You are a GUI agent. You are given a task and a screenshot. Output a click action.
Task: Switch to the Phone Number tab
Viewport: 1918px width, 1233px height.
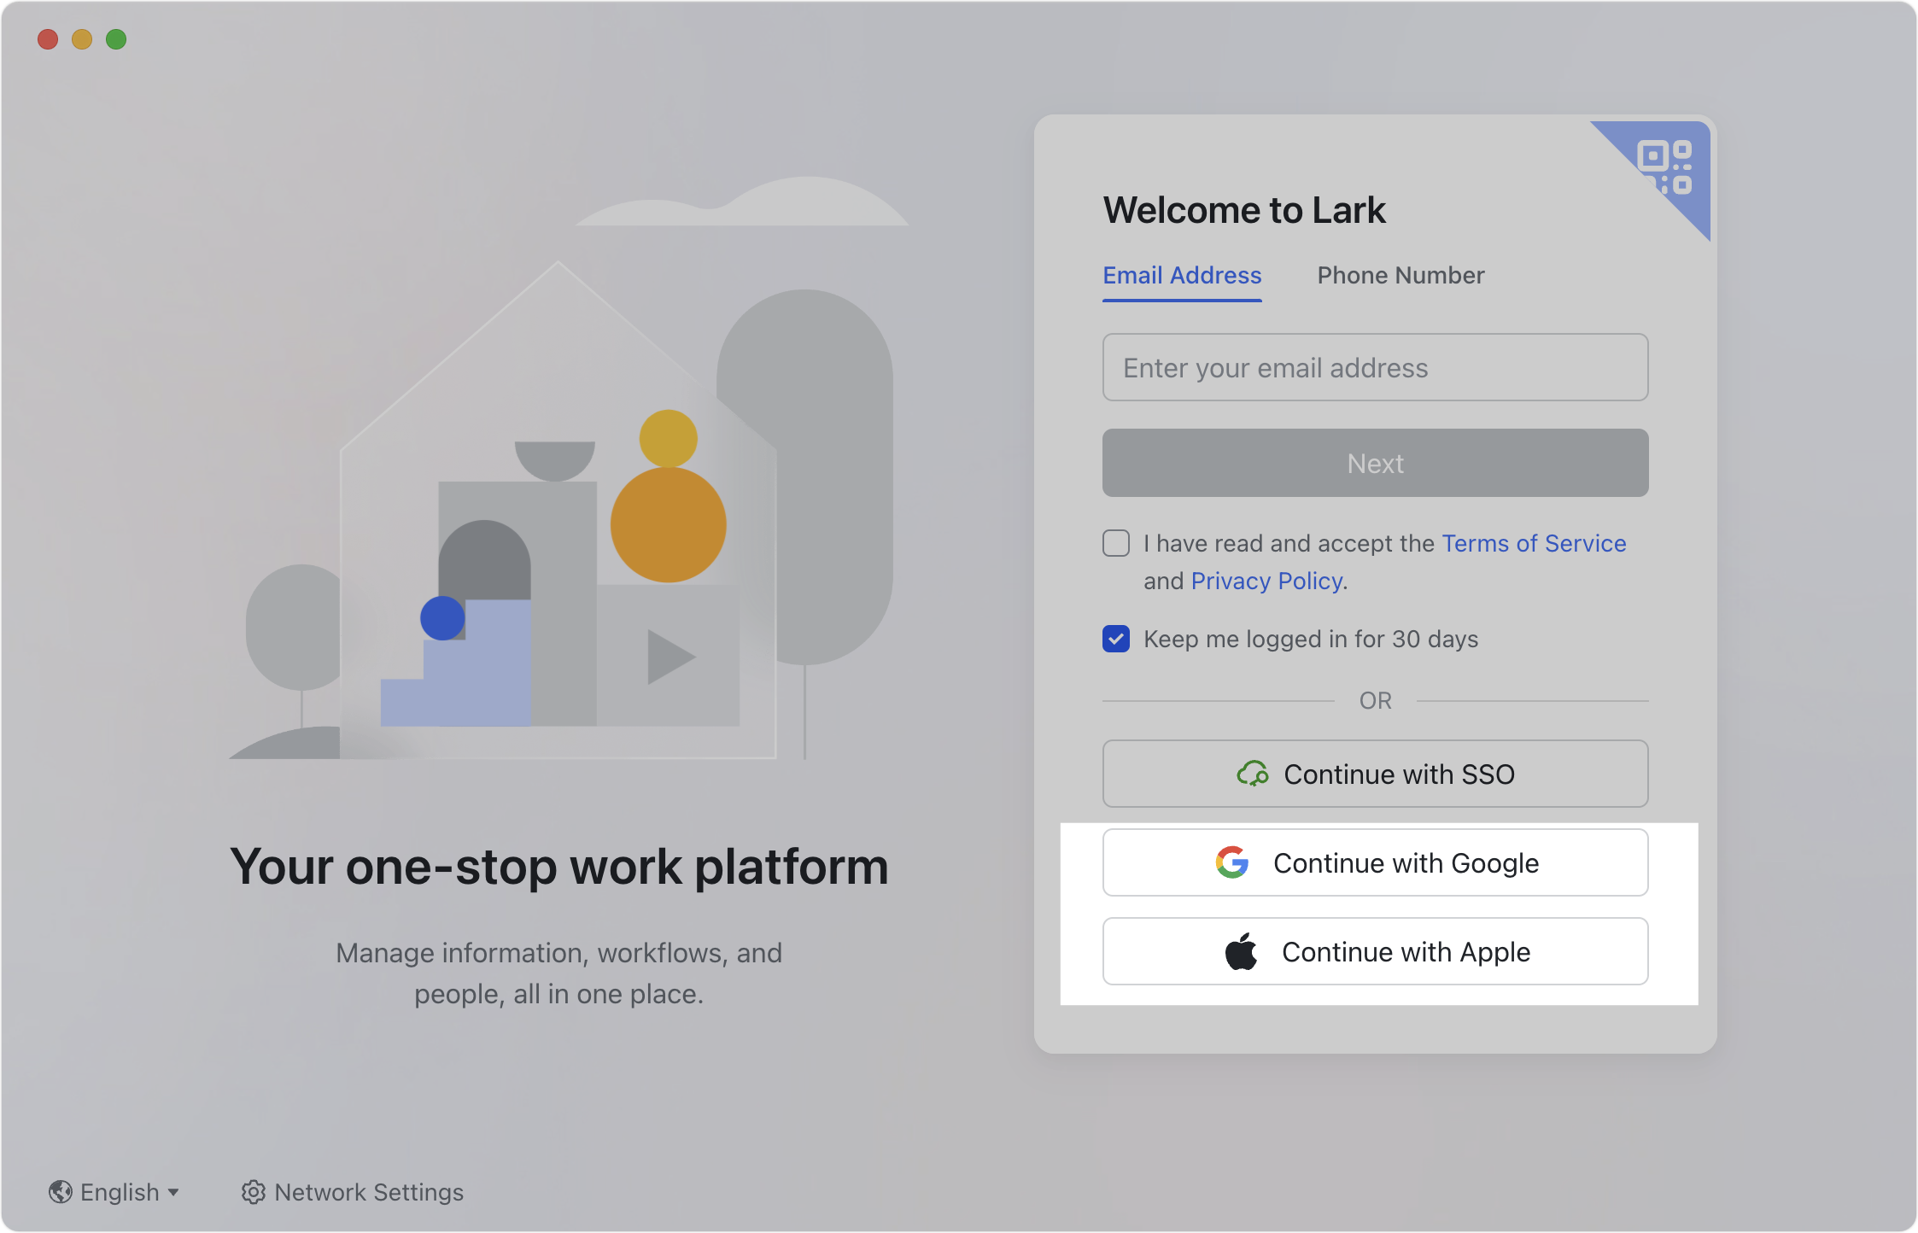(1400, 275)
